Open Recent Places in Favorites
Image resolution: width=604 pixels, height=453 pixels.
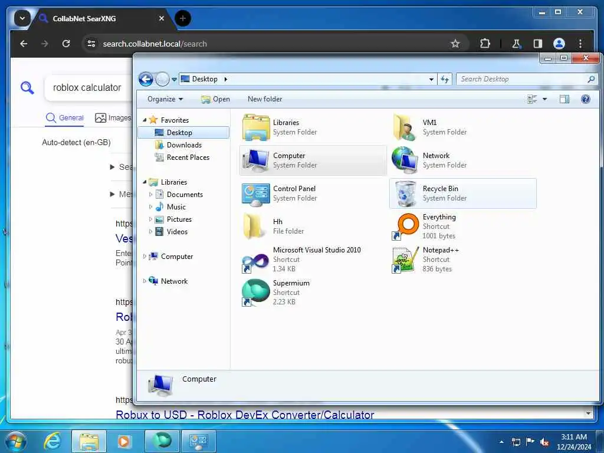tap(188, 157)
